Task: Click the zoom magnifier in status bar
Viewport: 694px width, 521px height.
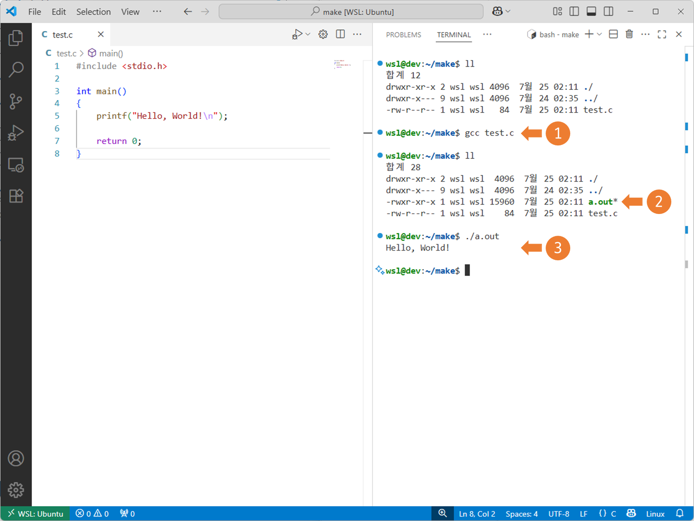Action: pos(443,514)
